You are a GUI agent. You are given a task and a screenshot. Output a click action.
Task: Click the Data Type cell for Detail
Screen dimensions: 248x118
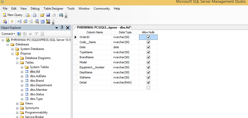[x=125, y=82]
